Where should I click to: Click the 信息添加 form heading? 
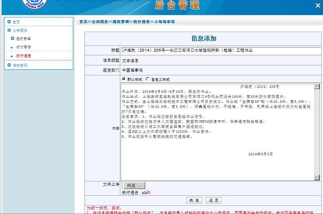click(x=204, y=38)
